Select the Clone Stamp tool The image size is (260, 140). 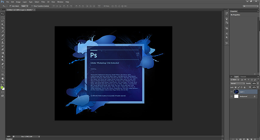2,43
